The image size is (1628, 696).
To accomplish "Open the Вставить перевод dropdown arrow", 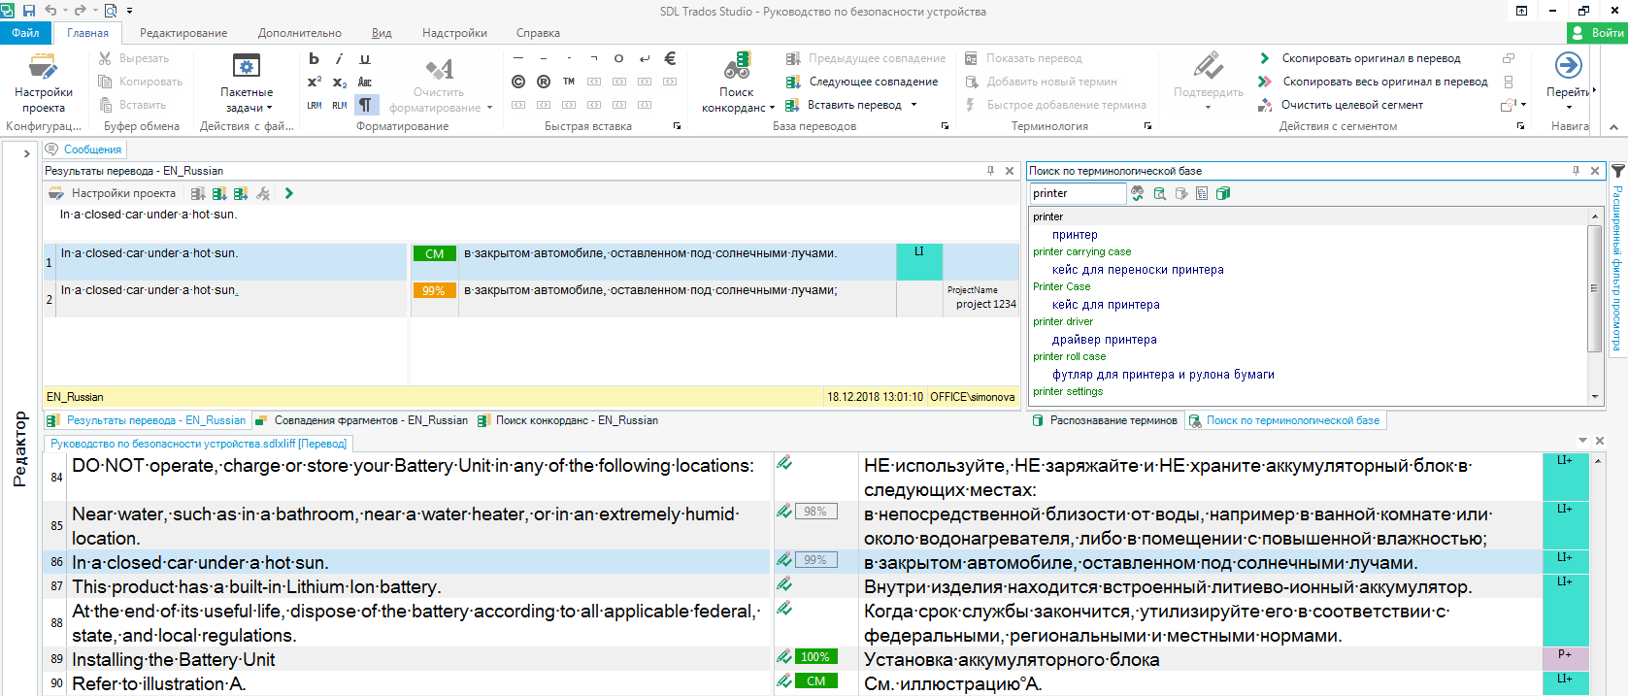I will click(914, 105).
